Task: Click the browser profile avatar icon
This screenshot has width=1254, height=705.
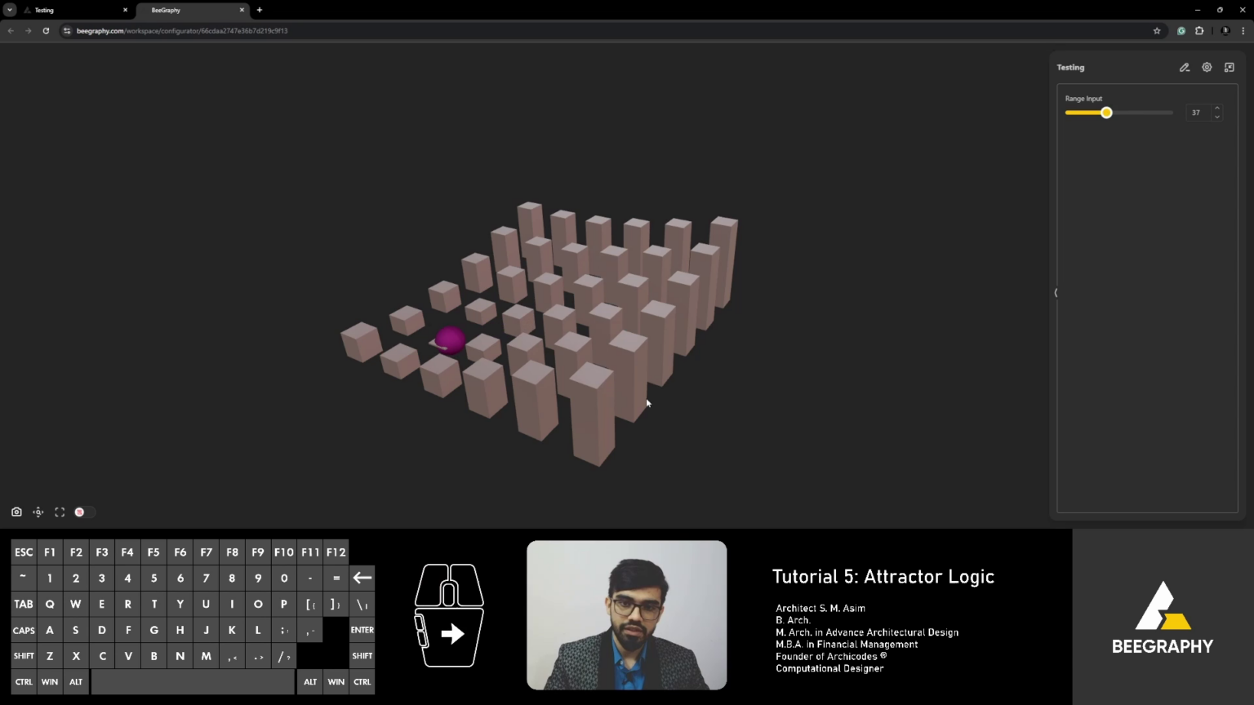Action: (x=1224, y=30)
